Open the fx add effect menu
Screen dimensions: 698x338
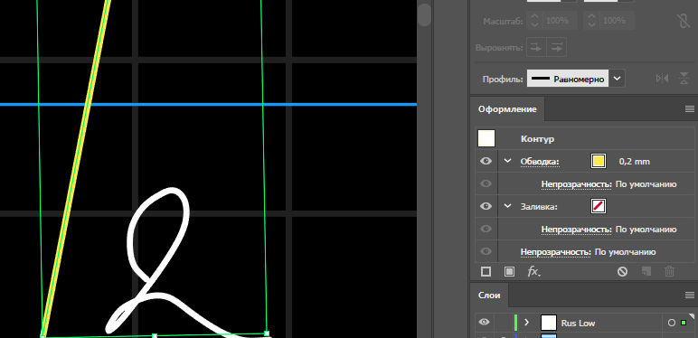pos(533,271)
